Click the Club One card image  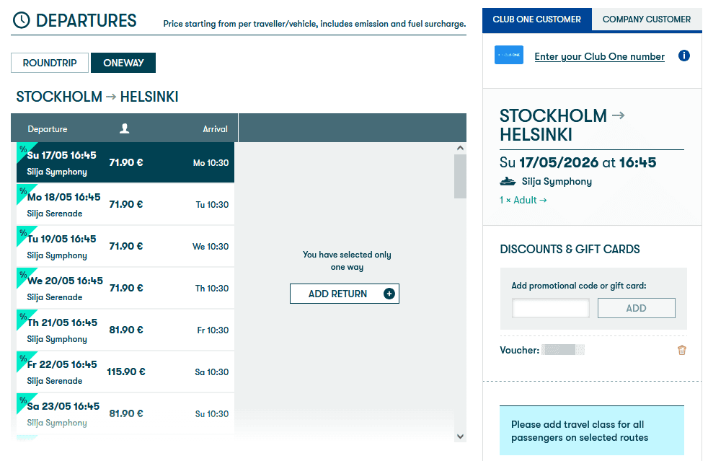pos(508,55)
